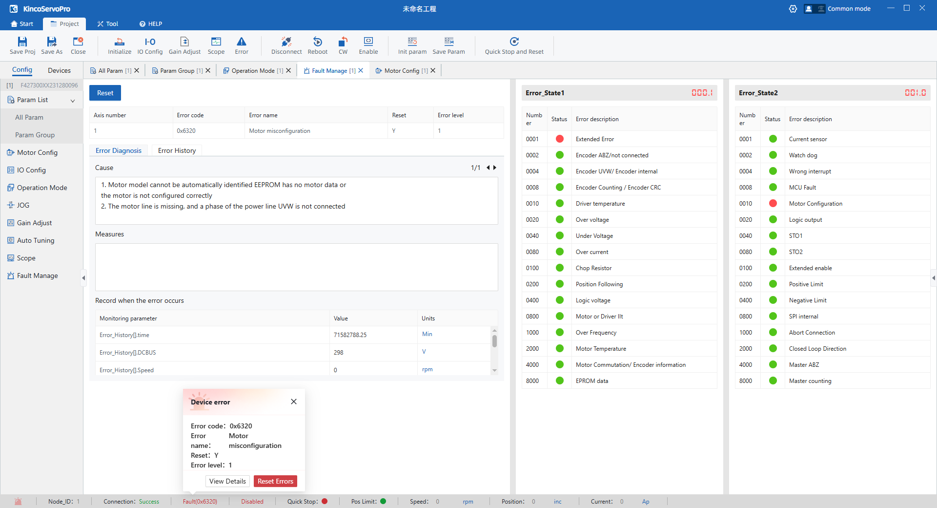Close the Device error popup
This screenshot has height=508, width=937.
pyautogui.click(x=294, y=402)
